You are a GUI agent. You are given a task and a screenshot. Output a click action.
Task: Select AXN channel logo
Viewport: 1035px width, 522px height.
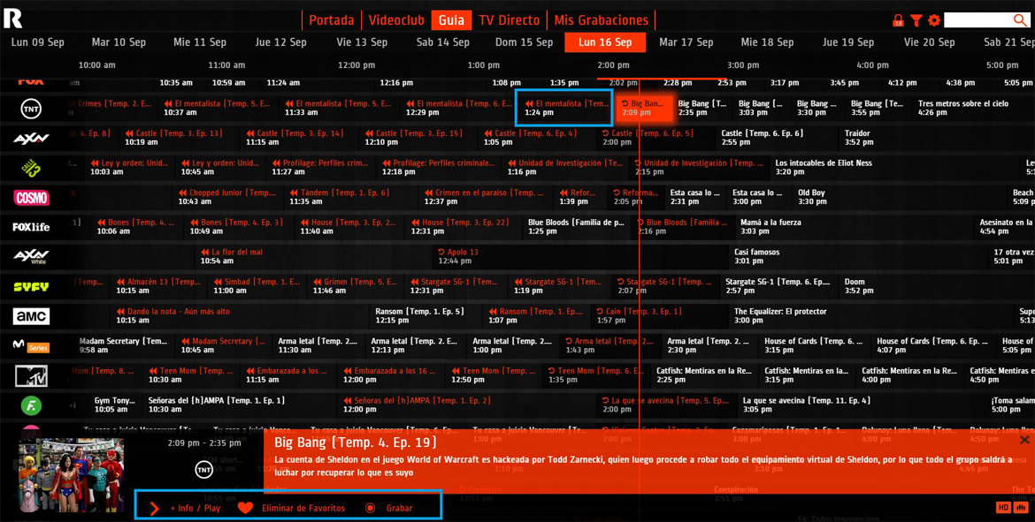[x=31, y=139]
